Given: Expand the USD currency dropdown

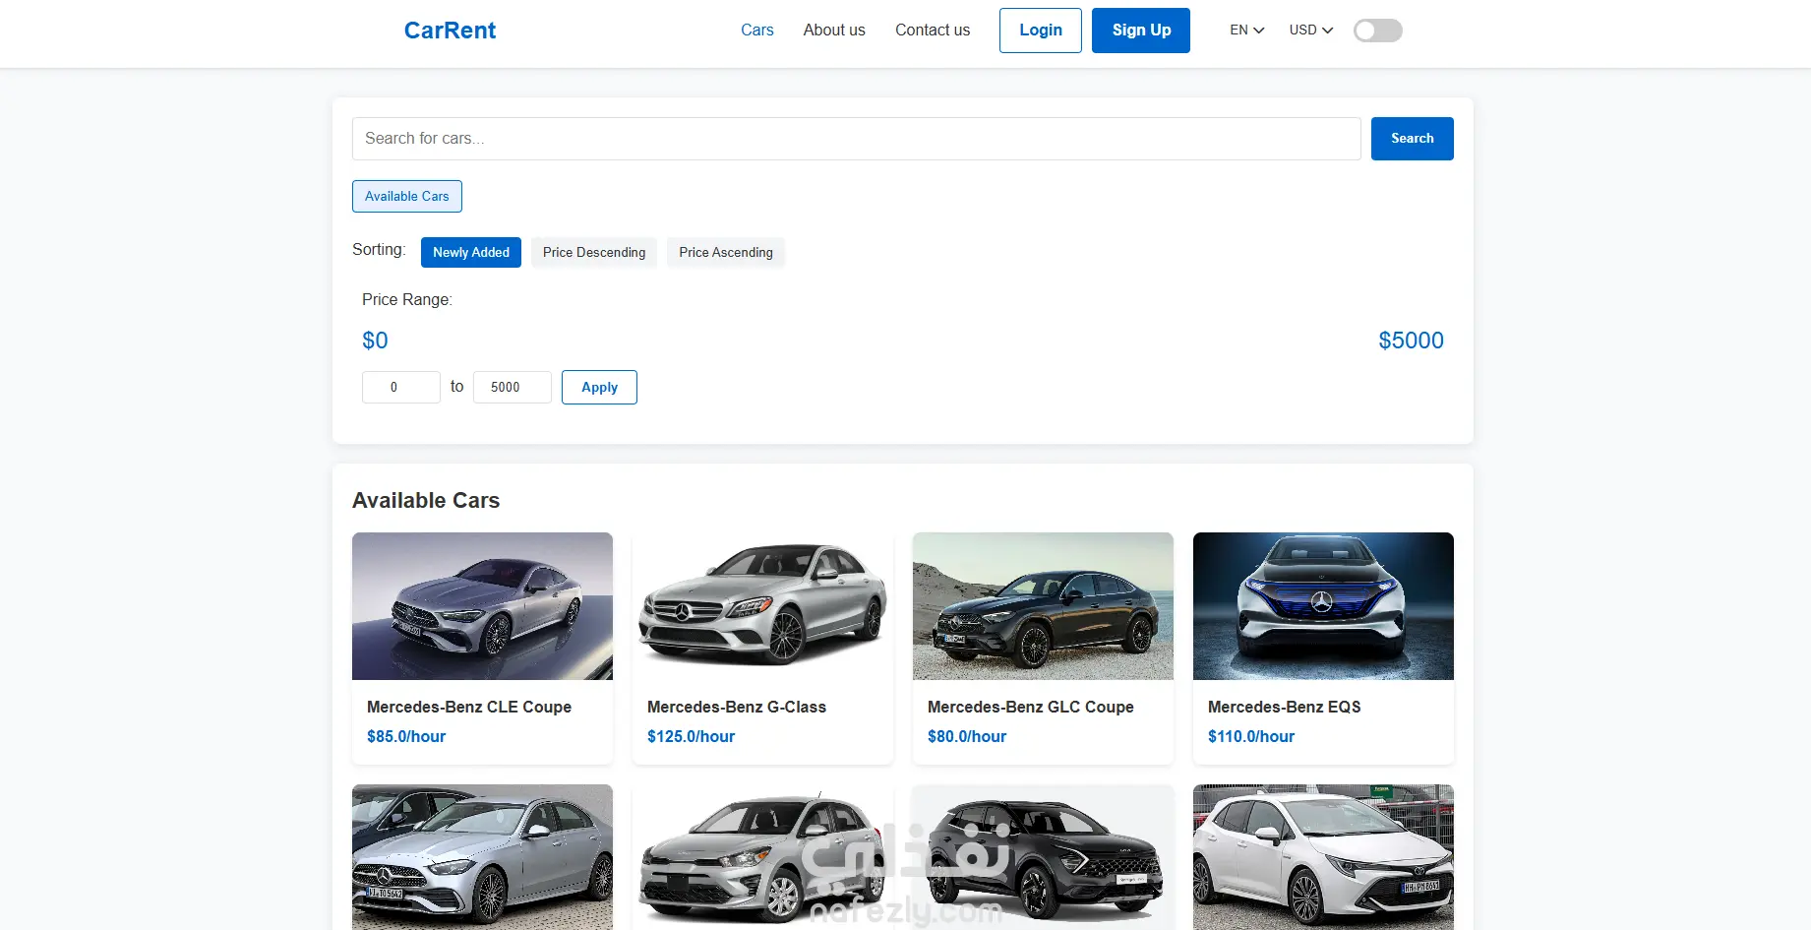Looking at the screenshot, I should [x=1311, y=31].
